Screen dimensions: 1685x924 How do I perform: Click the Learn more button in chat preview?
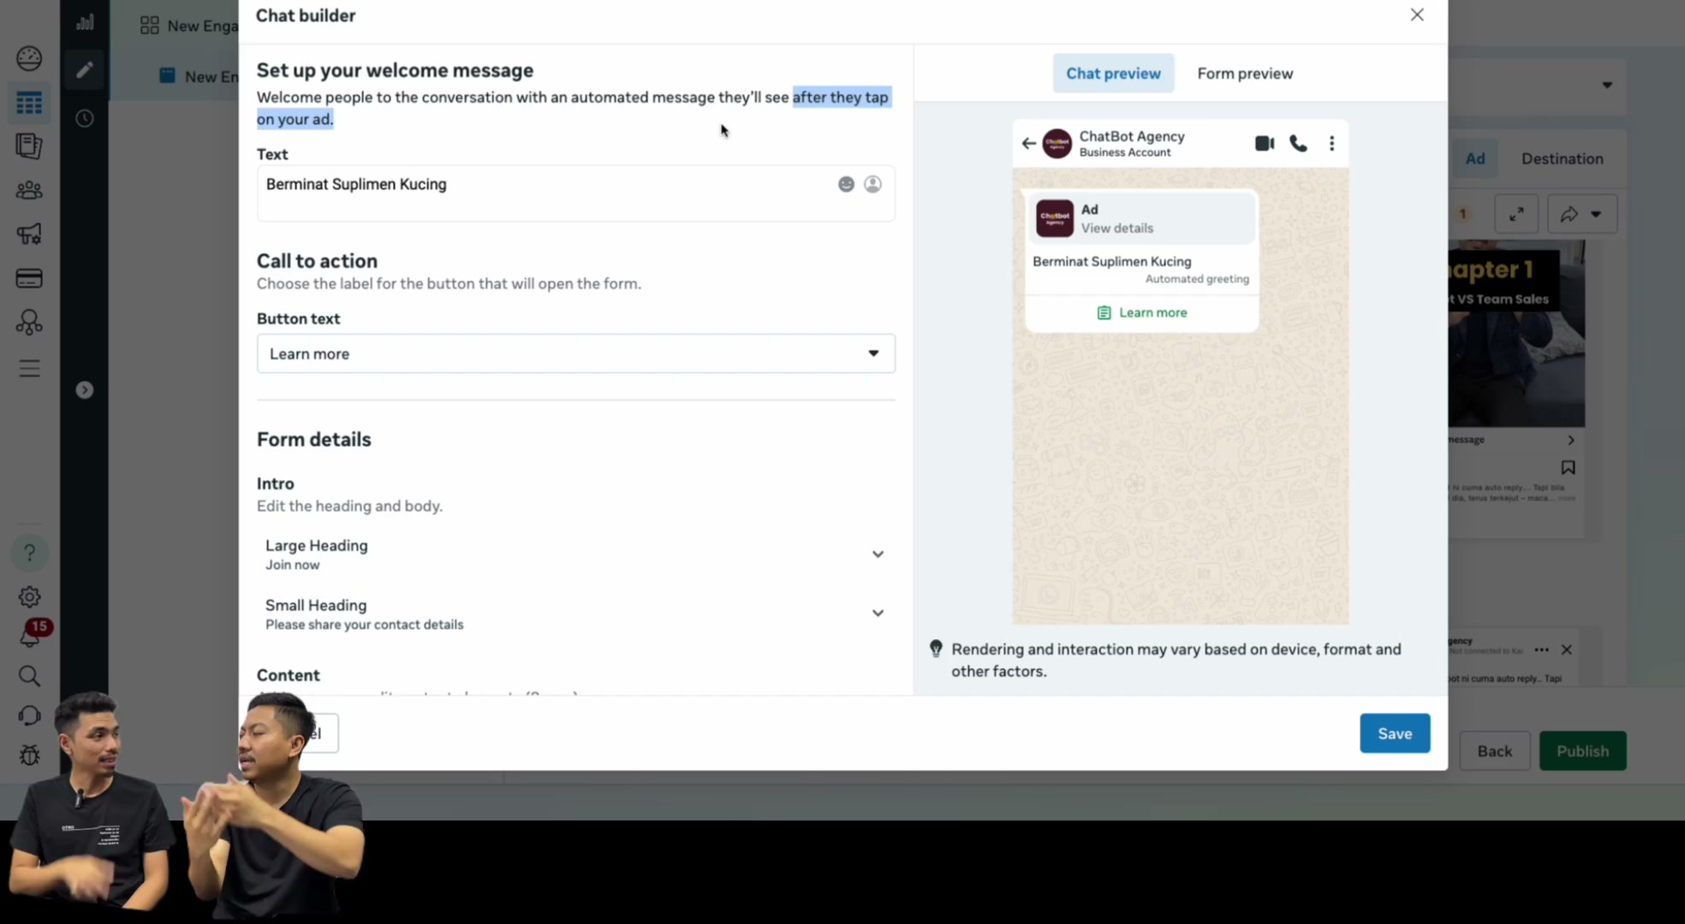click(1142, 312)
